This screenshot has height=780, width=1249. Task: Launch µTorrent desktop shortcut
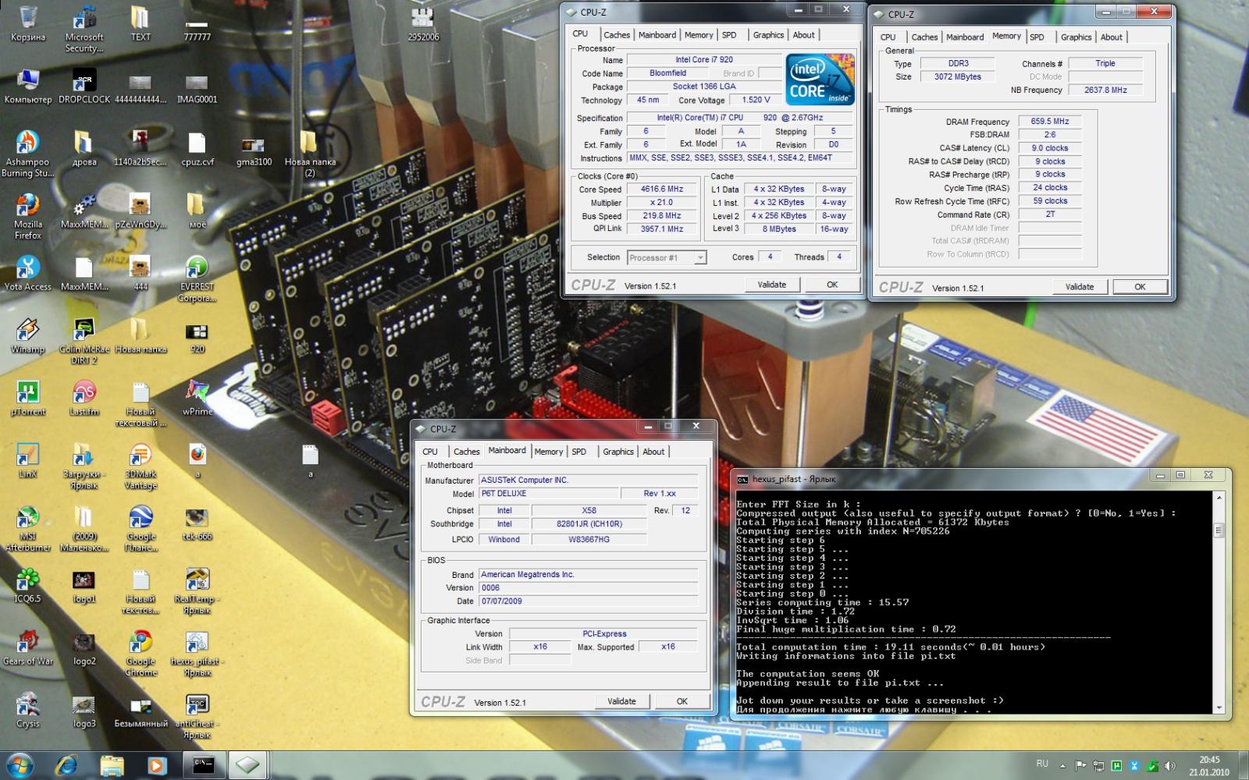[x=28, y=399]
